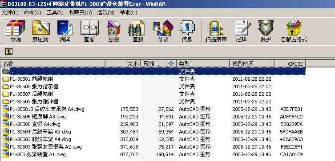335x161 pixels.
Task: Click modified time of P1-30501 前绳轮组 row
Action: coord(252,79)
